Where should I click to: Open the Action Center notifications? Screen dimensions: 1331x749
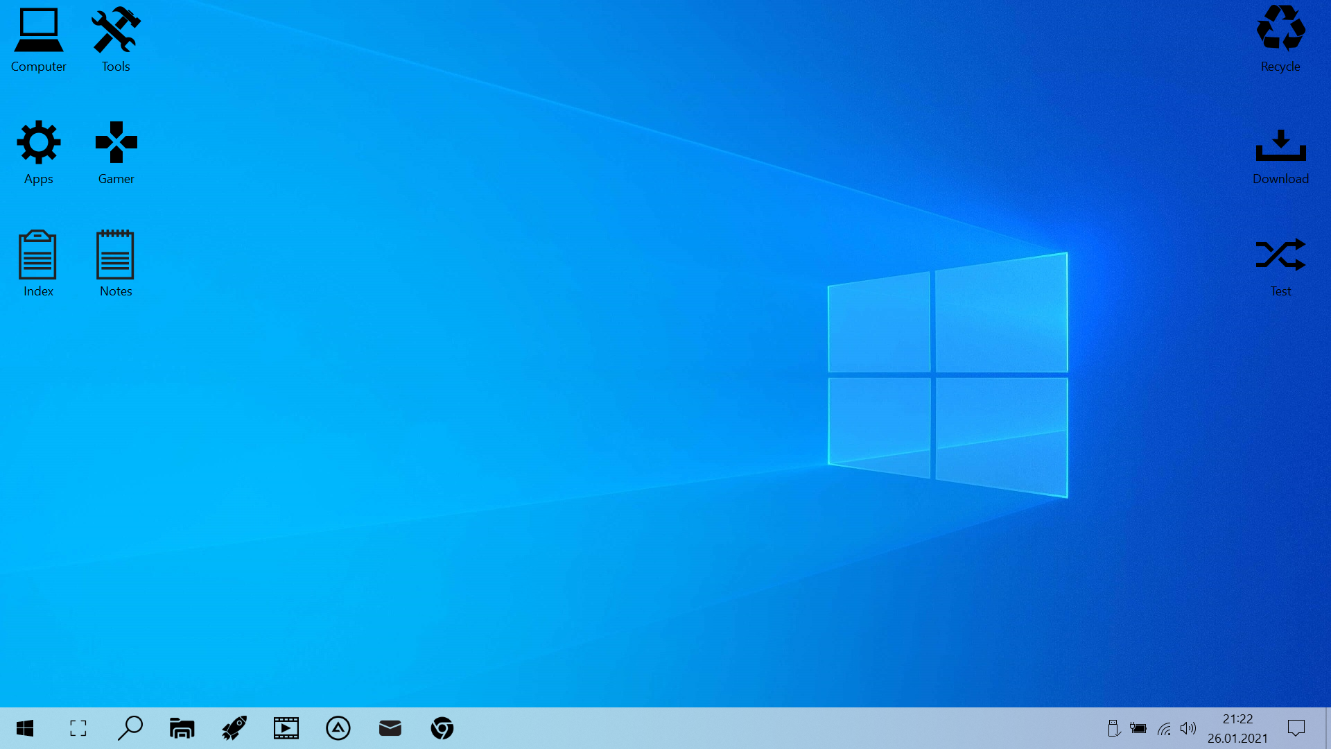click(1296, 728)
